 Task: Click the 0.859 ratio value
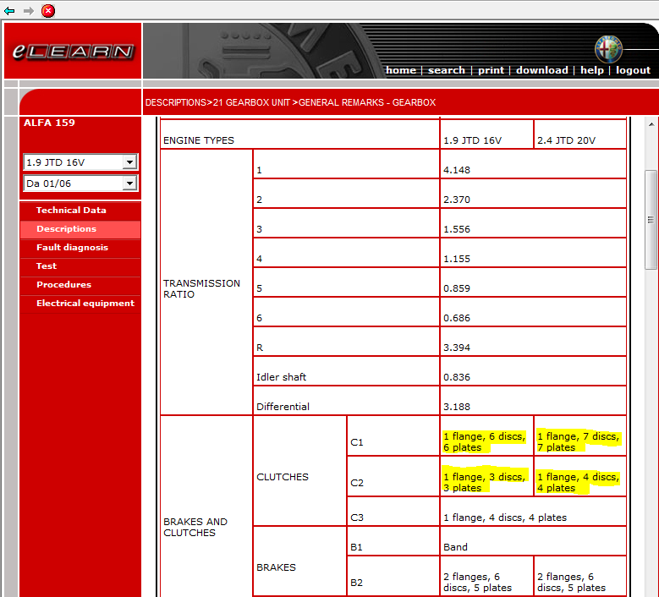click(457, 288)
